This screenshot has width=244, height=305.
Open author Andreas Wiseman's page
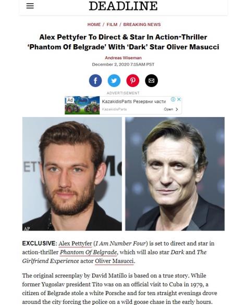123,58
